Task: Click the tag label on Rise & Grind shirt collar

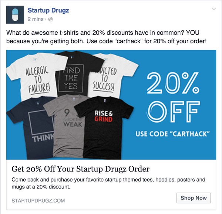Action: coord(105,101)
